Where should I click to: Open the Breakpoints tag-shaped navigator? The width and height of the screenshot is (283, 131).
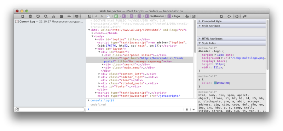[69, 16]
